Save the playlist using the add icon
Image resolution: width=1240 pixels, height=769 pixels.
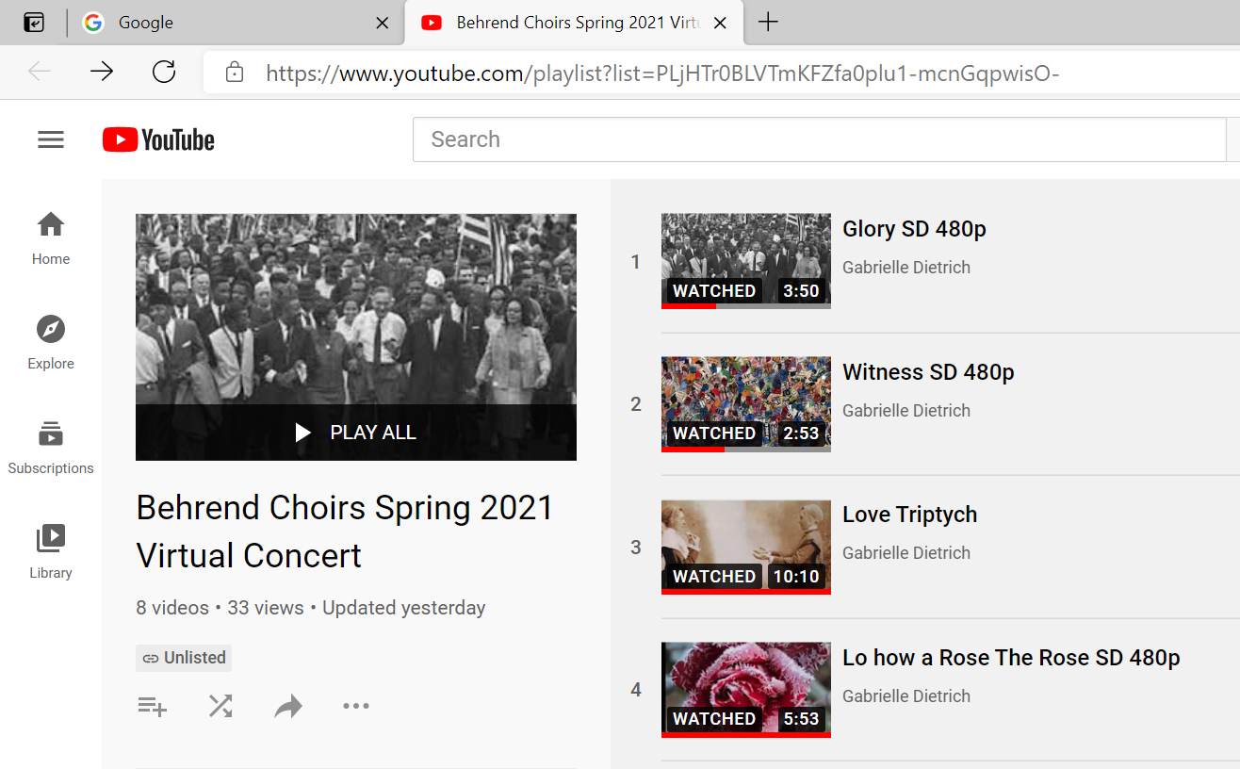(153, 705)
